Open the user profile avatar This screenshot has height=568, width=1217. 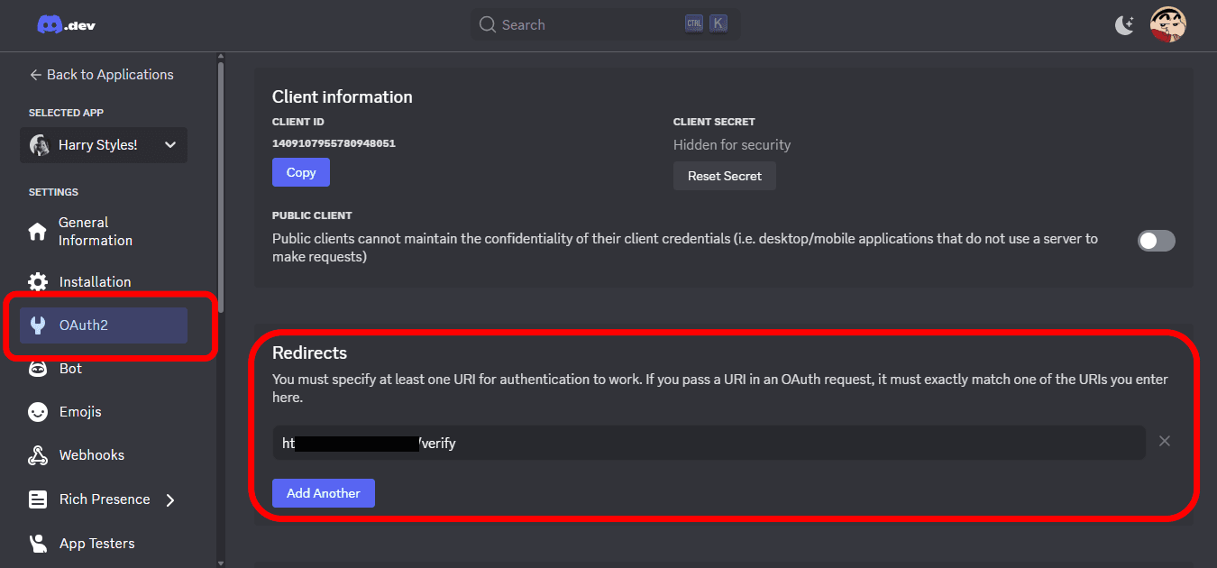(1167, 25)
